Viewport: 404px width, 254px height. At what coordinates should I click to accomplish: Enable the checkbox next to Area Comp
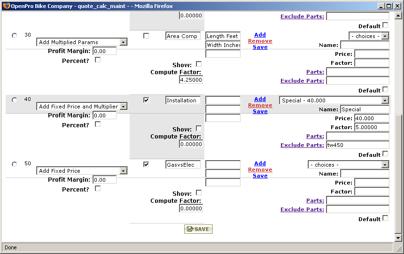click(146, 36)
